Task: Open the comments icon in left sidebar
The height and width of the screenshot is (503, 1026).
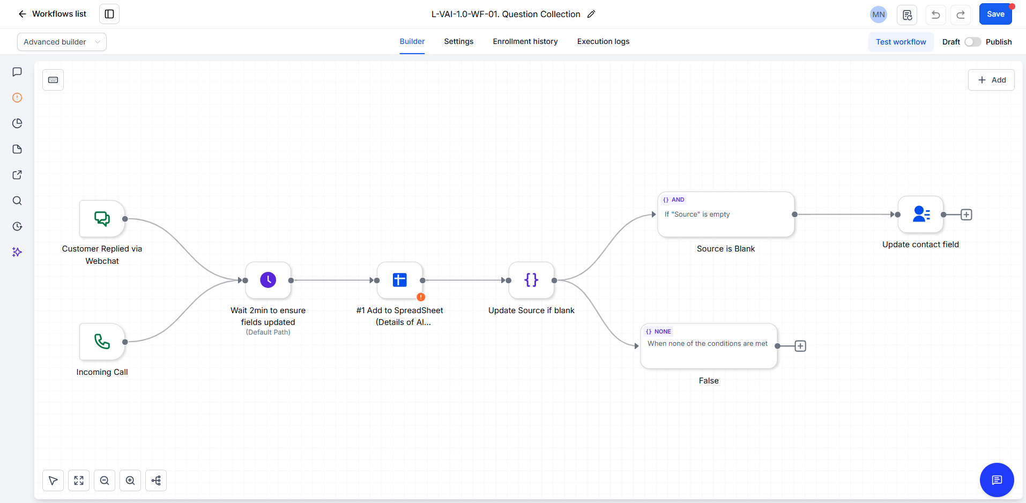Action: [17, 72]
